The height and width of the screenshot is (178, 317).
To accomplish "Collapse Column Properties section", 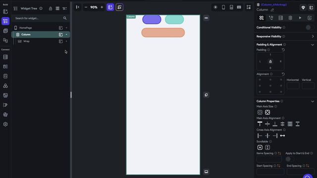I will [x=313, y=101].
